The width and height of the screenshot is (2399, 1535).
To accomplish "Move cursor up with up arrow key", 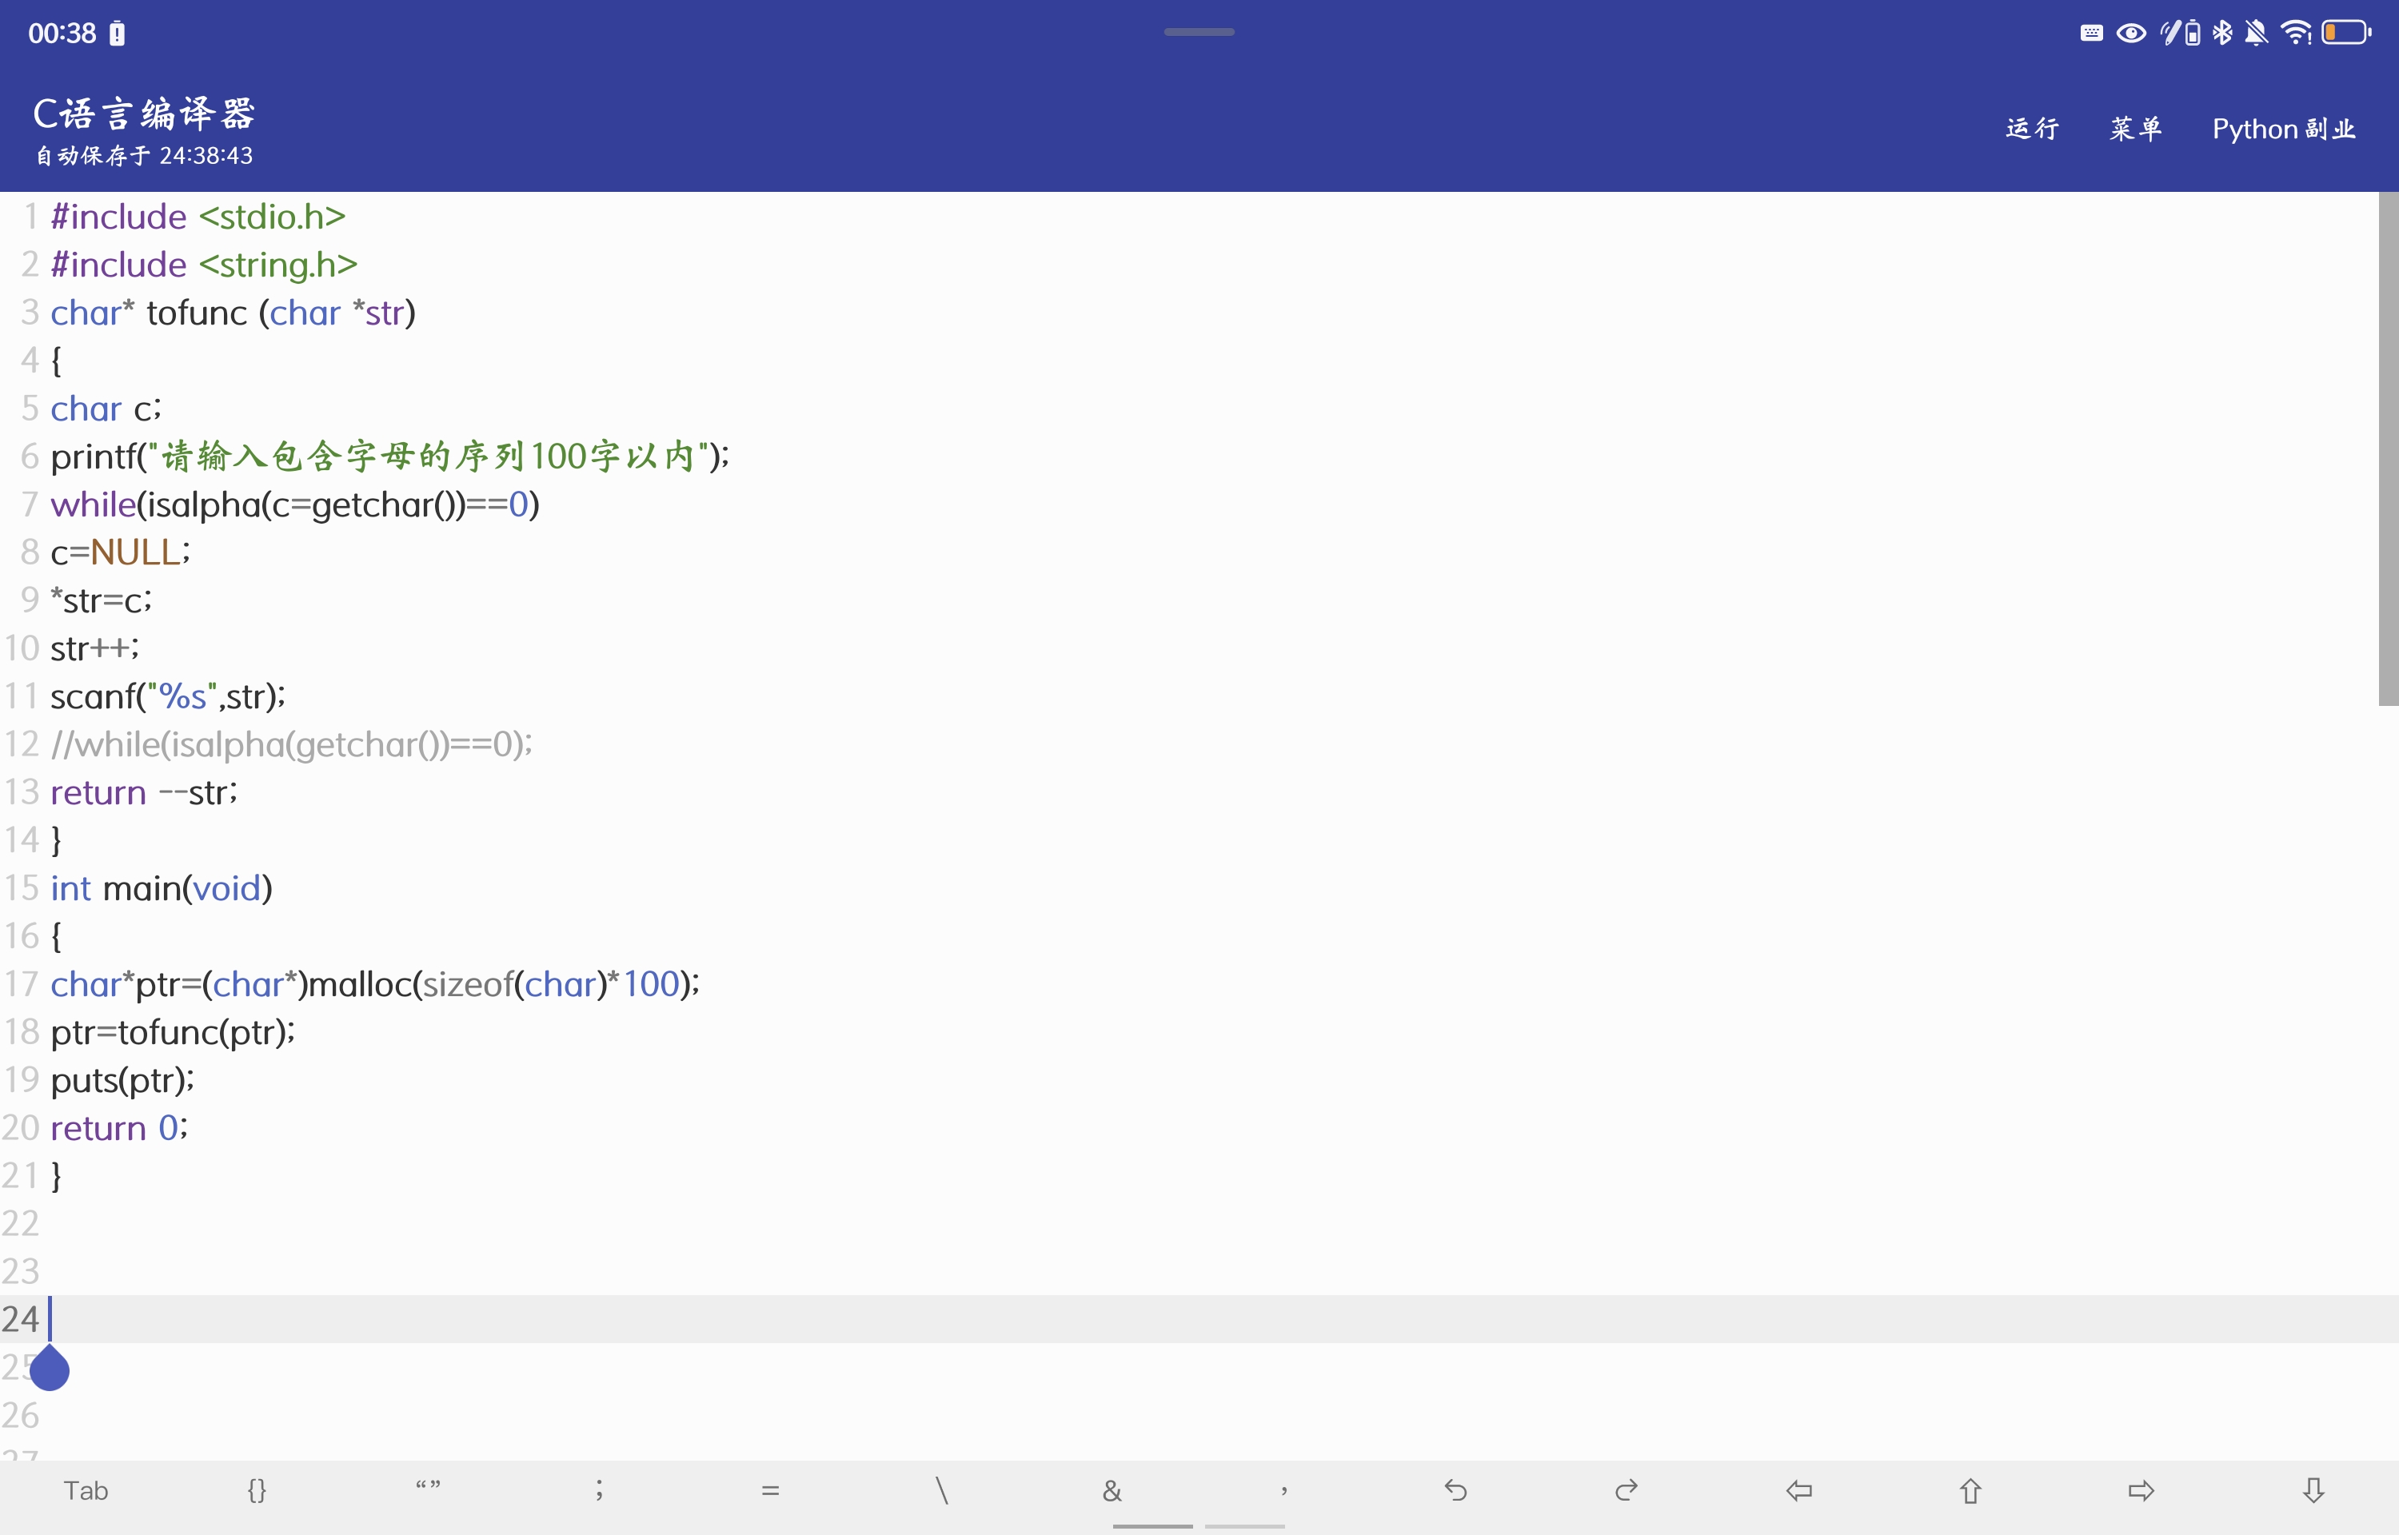I will click(1970, 1490).
